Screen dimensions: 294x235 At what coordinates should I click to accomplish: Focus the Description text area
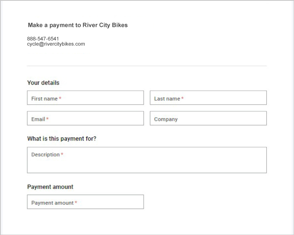[x=147, y=160]
